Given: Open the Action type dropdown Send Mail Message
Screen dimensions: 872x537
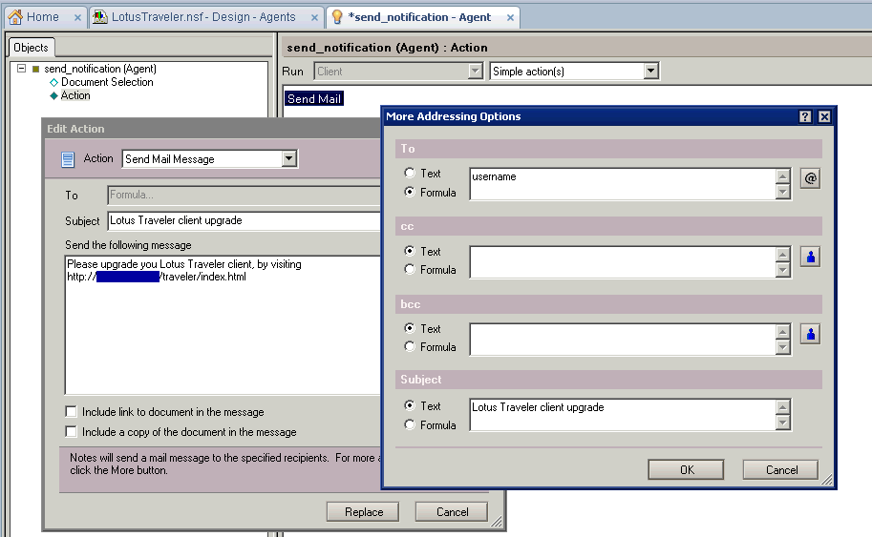Looking at the screenshot, I should click(288, 159).
